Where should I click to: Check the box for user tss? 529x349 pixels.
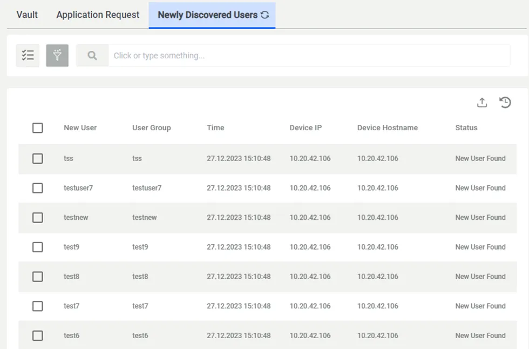pyautogui.click(x=37, y=158)
